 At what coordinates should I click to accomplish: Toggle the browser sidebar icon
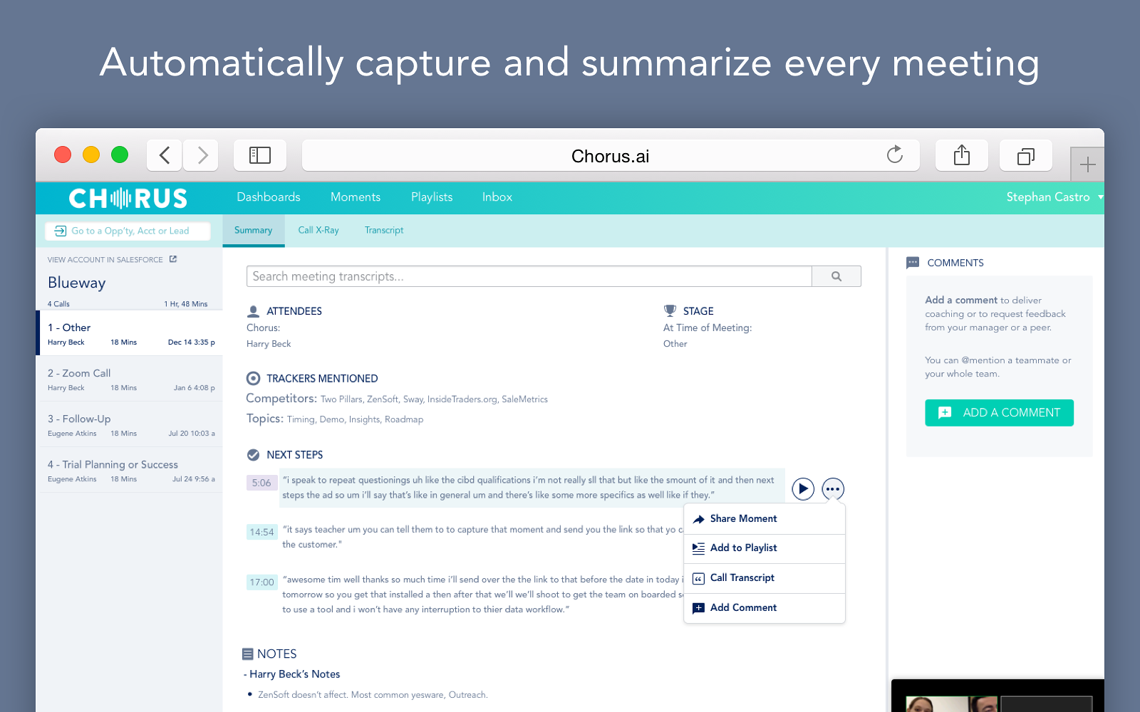(x=260, y=155)
